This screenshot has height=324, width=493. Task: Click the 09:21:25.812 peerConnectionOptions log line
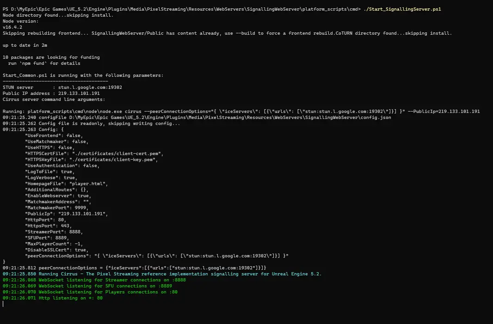[x=134, y=268]
